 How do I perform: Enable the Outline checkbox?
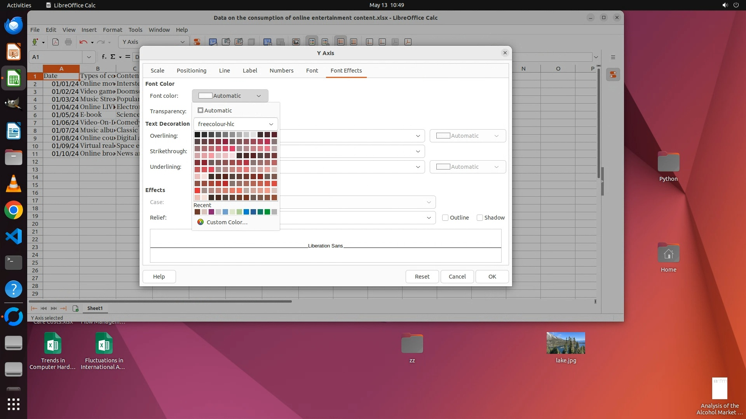(x=445, y=218)
